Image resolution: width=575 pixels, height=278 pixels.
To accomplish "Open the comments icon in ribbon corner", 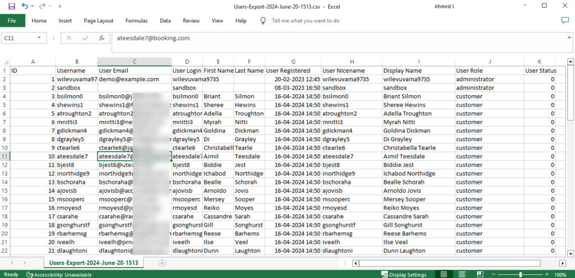I will 565,21.
